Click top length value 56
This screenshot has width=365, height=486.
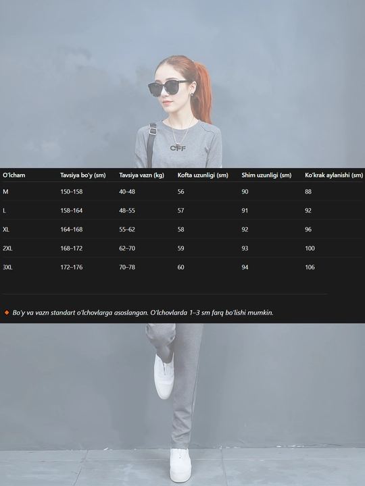pos(180,192)
